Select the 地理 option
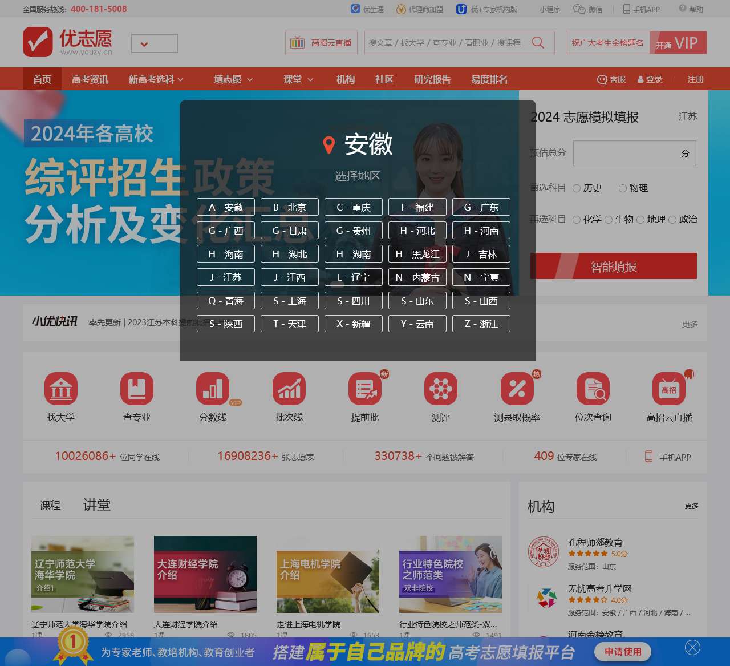730x666 pixels. click(640, 220)
